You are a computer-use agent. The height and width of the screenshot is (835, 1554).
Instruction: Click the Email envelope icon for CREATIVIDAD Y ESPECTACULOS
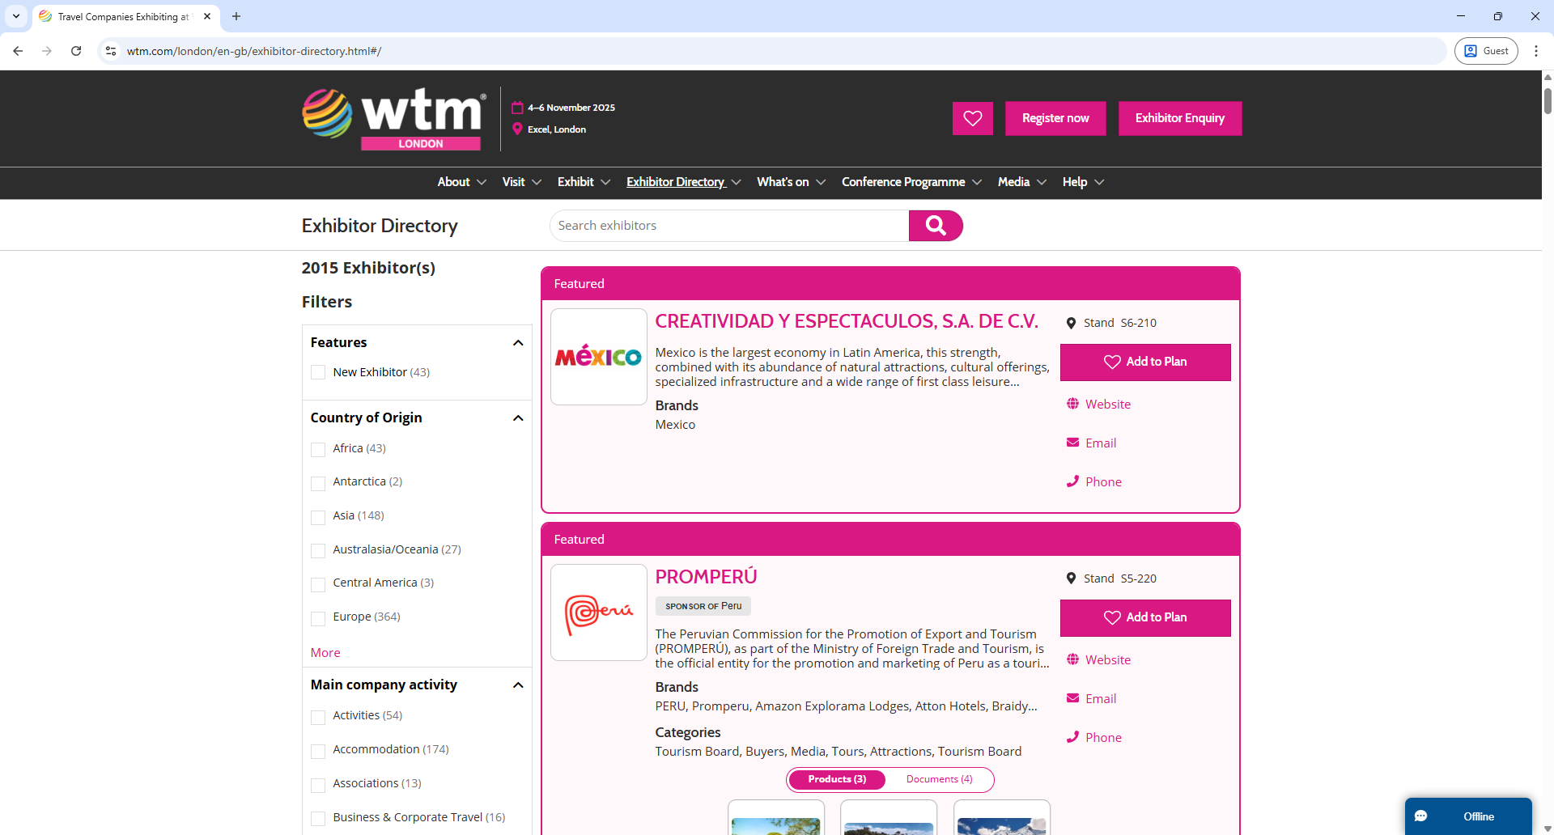[x=1073, y=443]
